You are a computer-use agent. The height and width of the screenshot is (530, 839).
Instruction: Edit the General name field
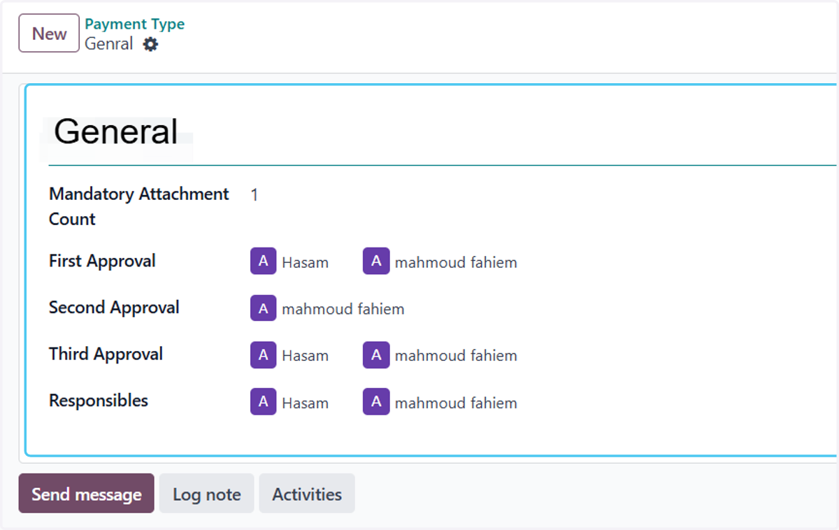point(442,131)
